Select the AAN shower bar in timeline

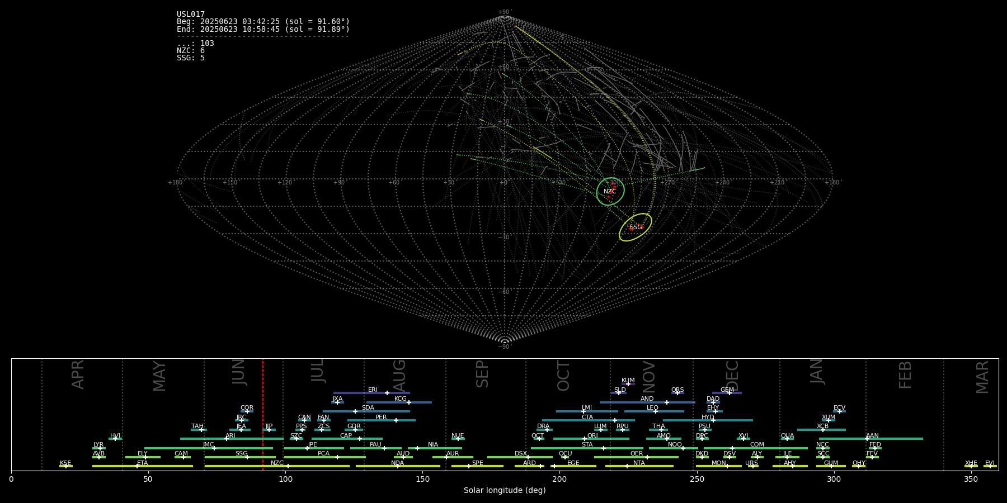tap(871, 439)
